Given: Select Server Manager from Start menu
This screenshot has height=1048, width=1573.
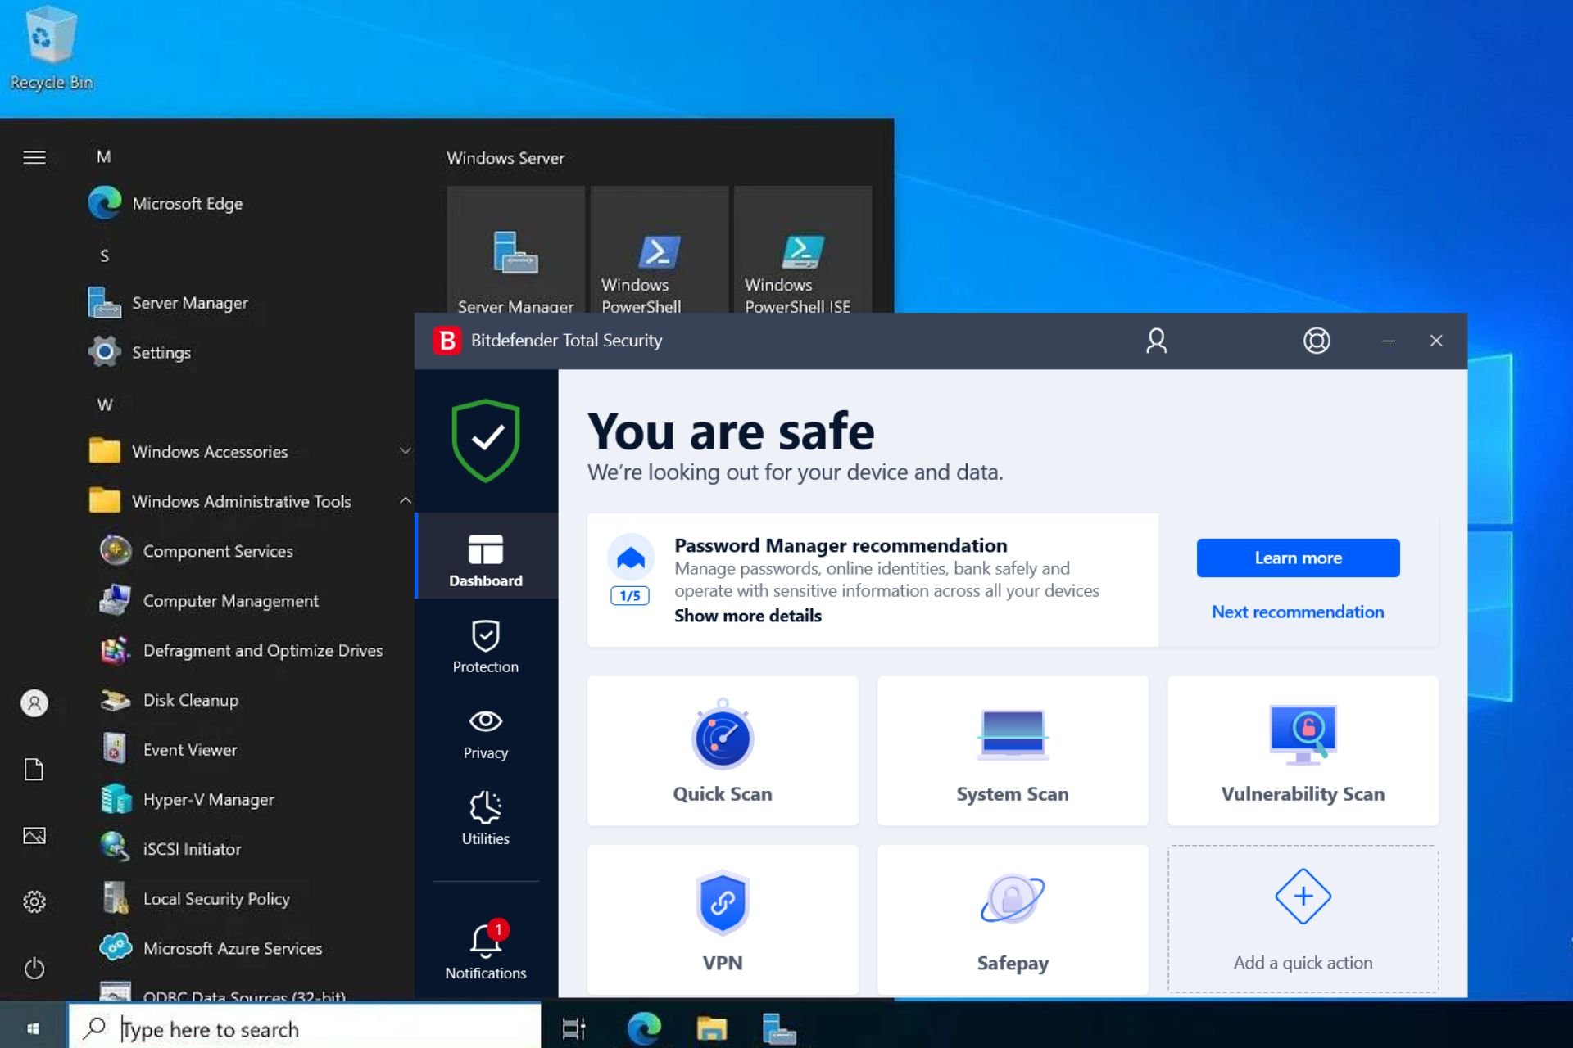Looking at the screenshot, I should [191, 302].
